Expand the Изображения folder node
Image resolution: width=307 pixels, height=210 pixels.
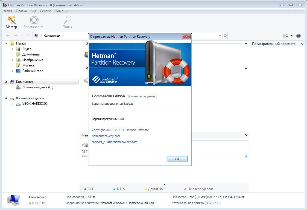12,60
